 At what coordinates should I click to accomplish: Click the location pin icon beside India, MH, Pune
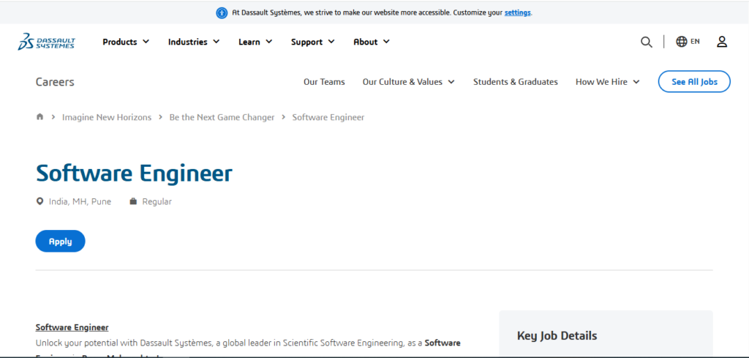[39, 201]
